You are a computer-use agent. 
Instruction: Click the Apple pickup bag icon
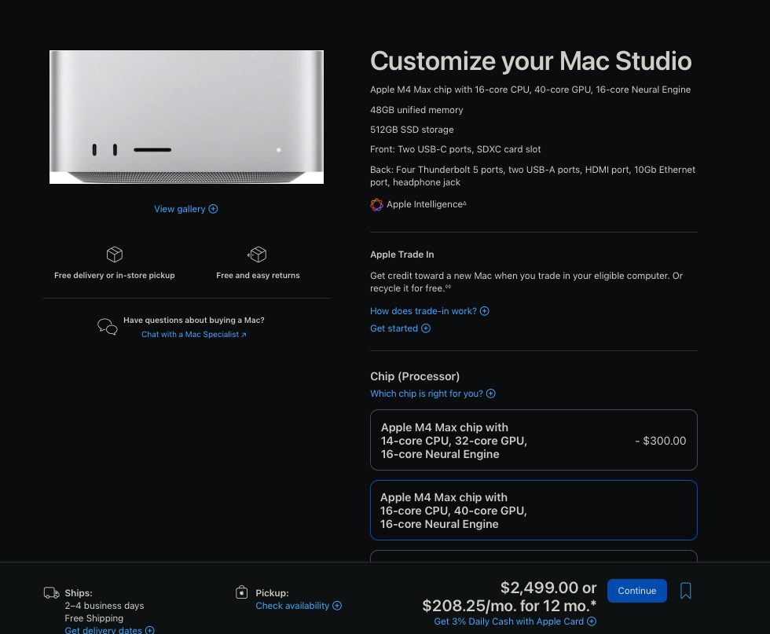(x=242, y=592)
